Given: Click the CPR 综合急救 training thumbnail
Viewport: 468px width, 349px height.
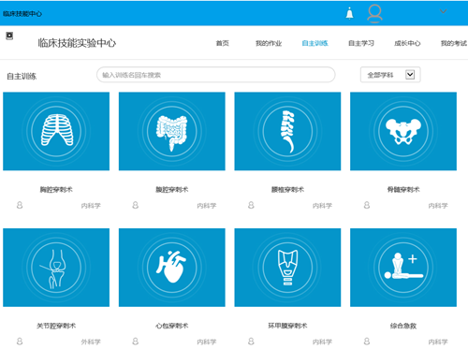Looking at the screenshot, I should pos(403,268).
